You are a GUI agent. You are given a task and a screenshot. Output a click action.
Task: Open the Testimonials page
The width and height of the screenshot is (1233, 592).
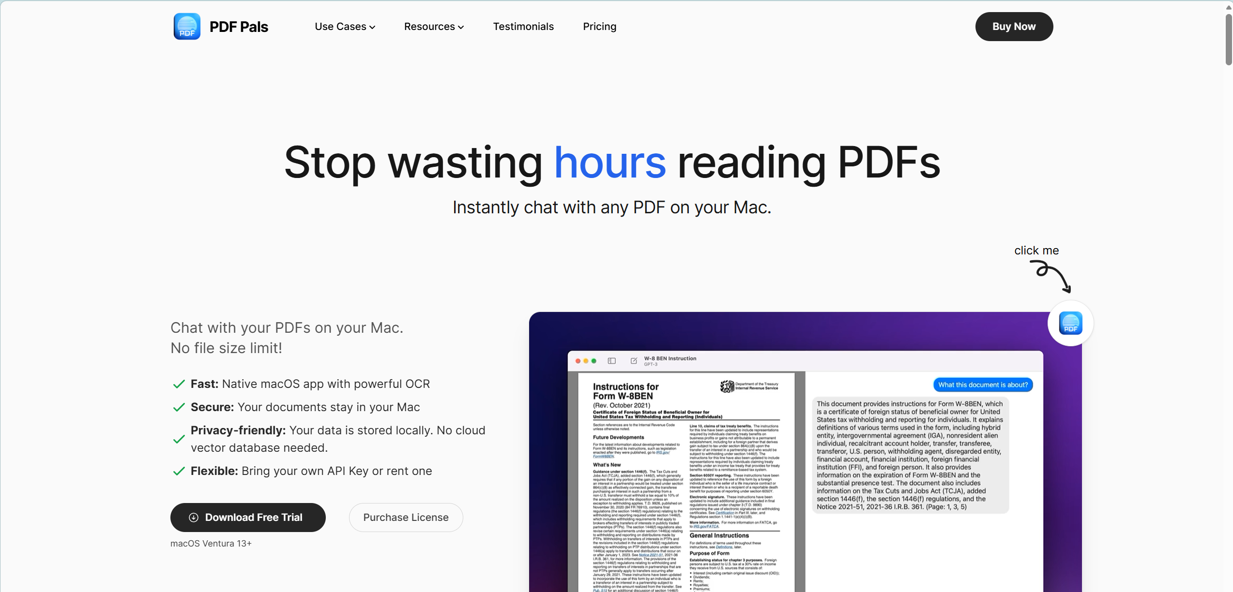(x=523, y=27)
